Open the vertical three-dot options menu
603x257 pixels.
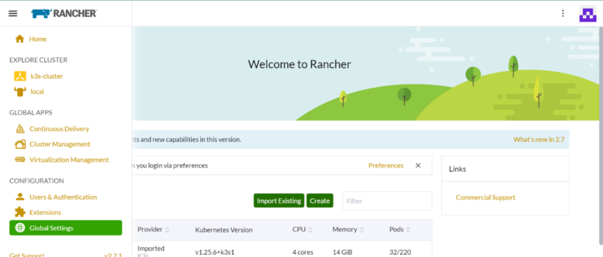click(x=562, y=14)
